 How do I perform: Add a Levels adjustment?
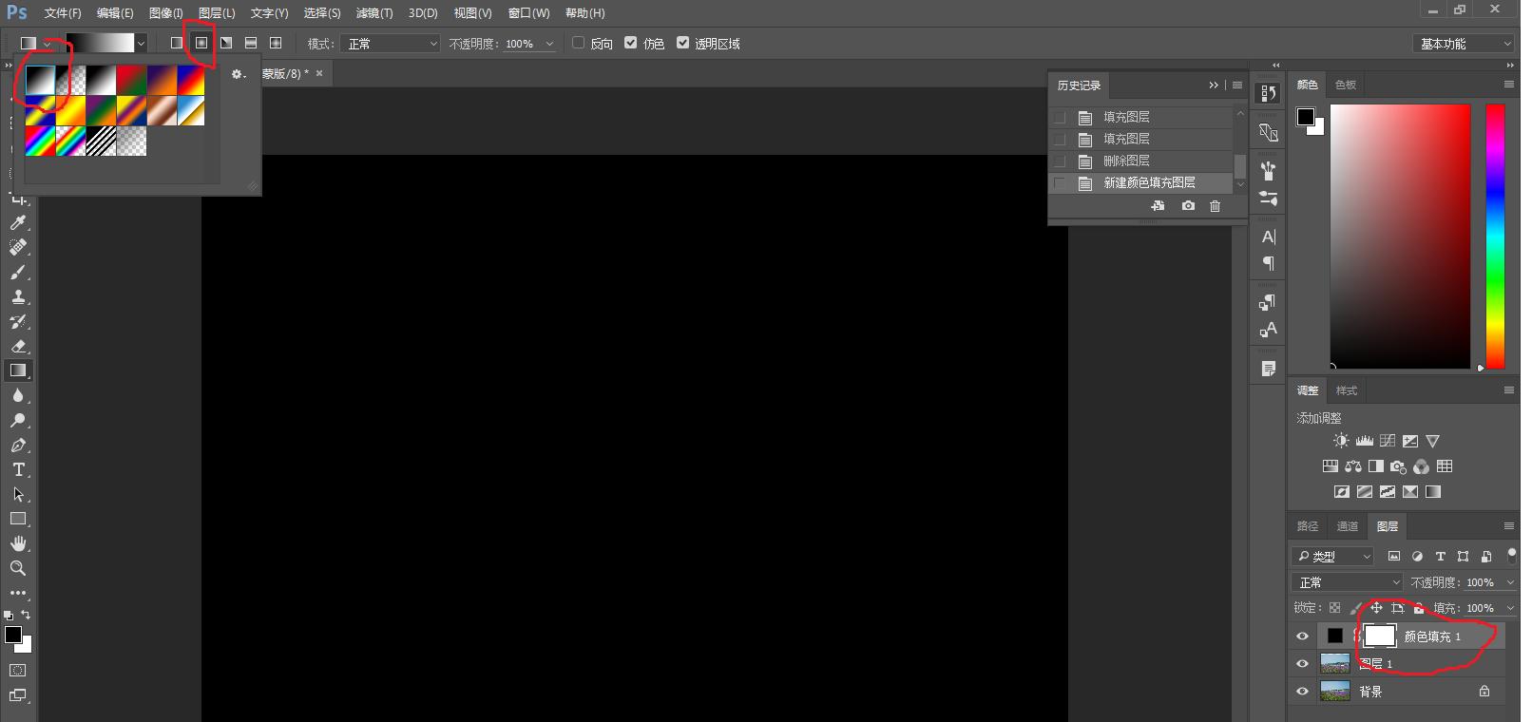click(1365, 441)
